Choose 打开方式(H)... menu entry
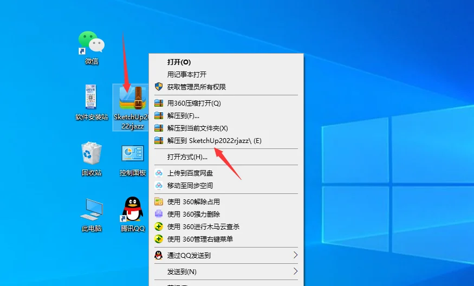 pyautogui.click(x=226, y=157)
